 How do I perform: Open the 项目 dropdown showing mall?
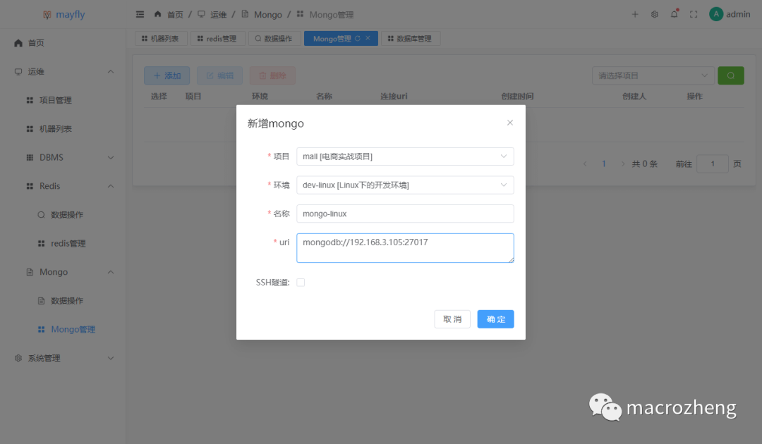pos(405,156)
